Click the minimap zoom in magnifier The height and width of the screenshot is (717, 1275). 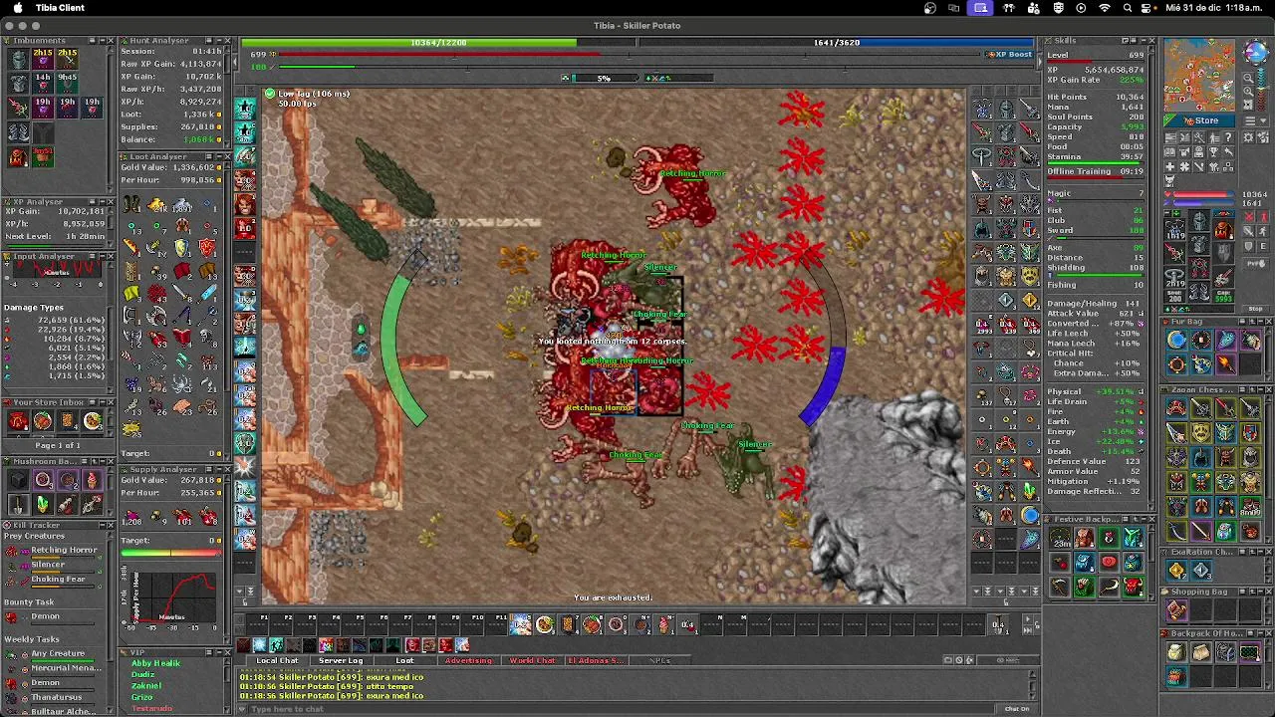coord(1249,92)
